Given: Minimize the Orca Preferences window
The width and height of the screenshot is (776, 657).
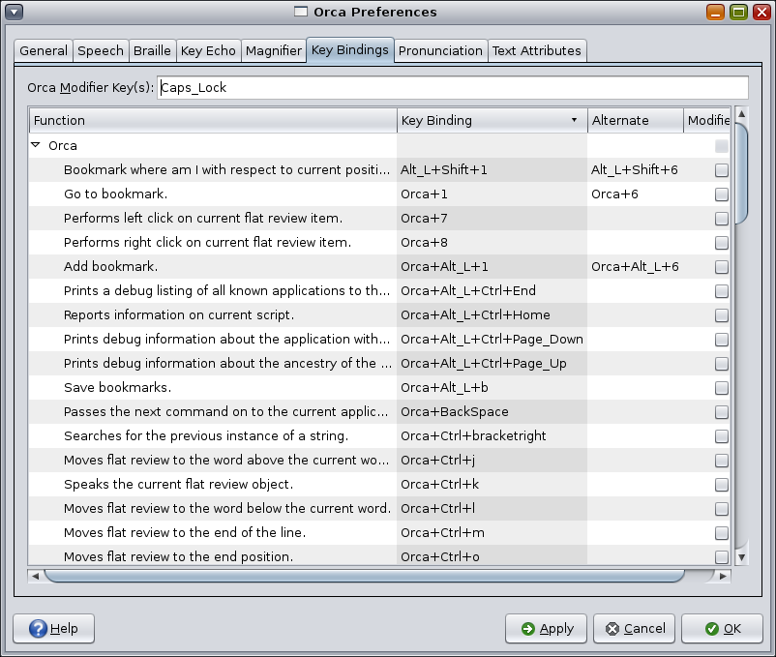Looking at the screenshot, I should [x=715, y=12].
